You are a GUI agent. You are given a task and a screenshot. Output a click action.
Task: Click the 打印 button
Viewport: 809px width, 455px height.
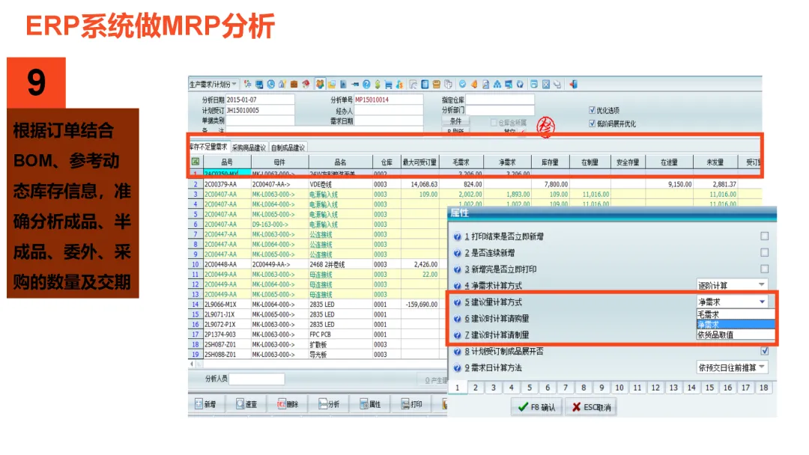click(x=412, y=404)
